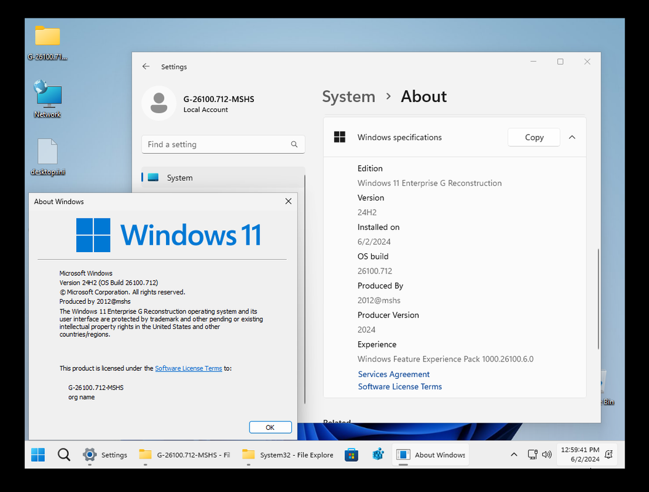
Task: Open notifications bell icon
Action: click(608, 454)
